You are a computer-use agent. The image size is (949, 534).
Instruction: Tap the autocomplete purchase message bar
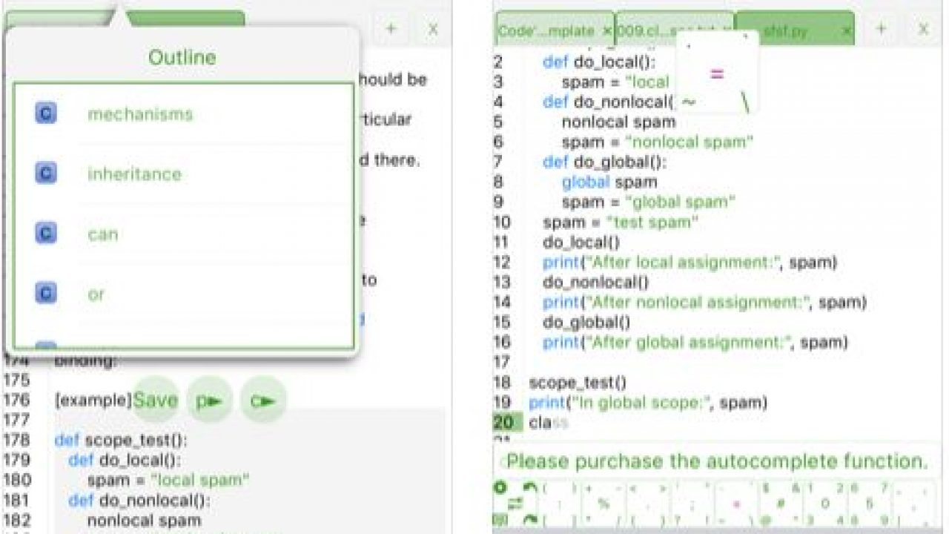[718, 461]
